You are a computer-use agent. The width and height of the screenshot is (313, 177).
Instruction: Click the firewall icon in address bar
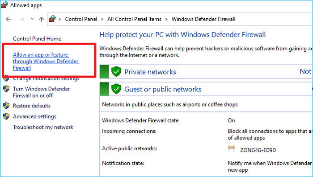[x=52, y=19]
